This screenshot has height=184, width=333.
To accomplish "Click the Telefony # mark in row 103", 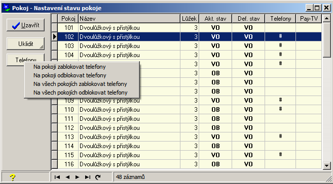I will tap(280, 45).
